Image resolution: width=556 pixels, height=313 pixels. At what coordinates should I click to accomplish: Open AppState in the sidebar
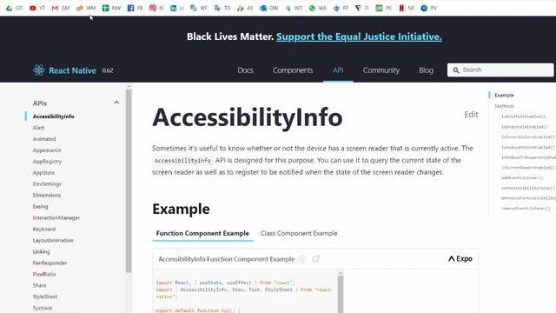click(43, 172)
